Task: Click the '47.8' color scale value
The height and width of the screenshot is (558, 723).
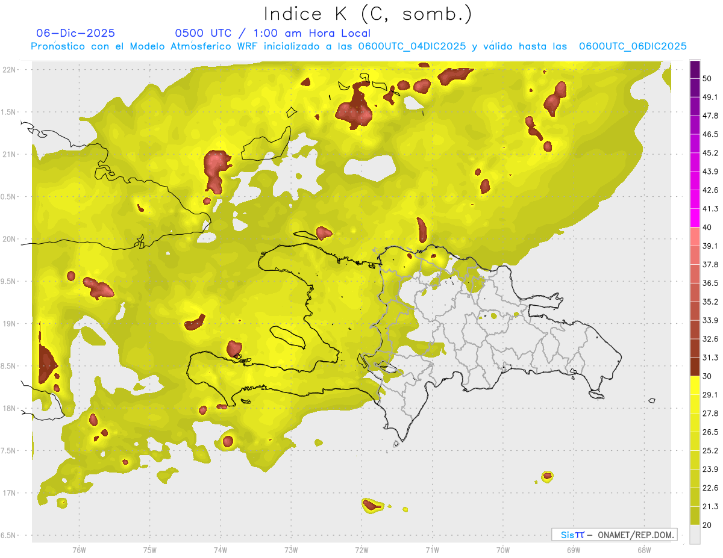Action: click(x=710, y=116)
